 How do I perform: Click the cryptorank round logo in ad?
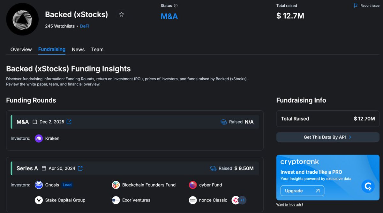coord(368,186)
